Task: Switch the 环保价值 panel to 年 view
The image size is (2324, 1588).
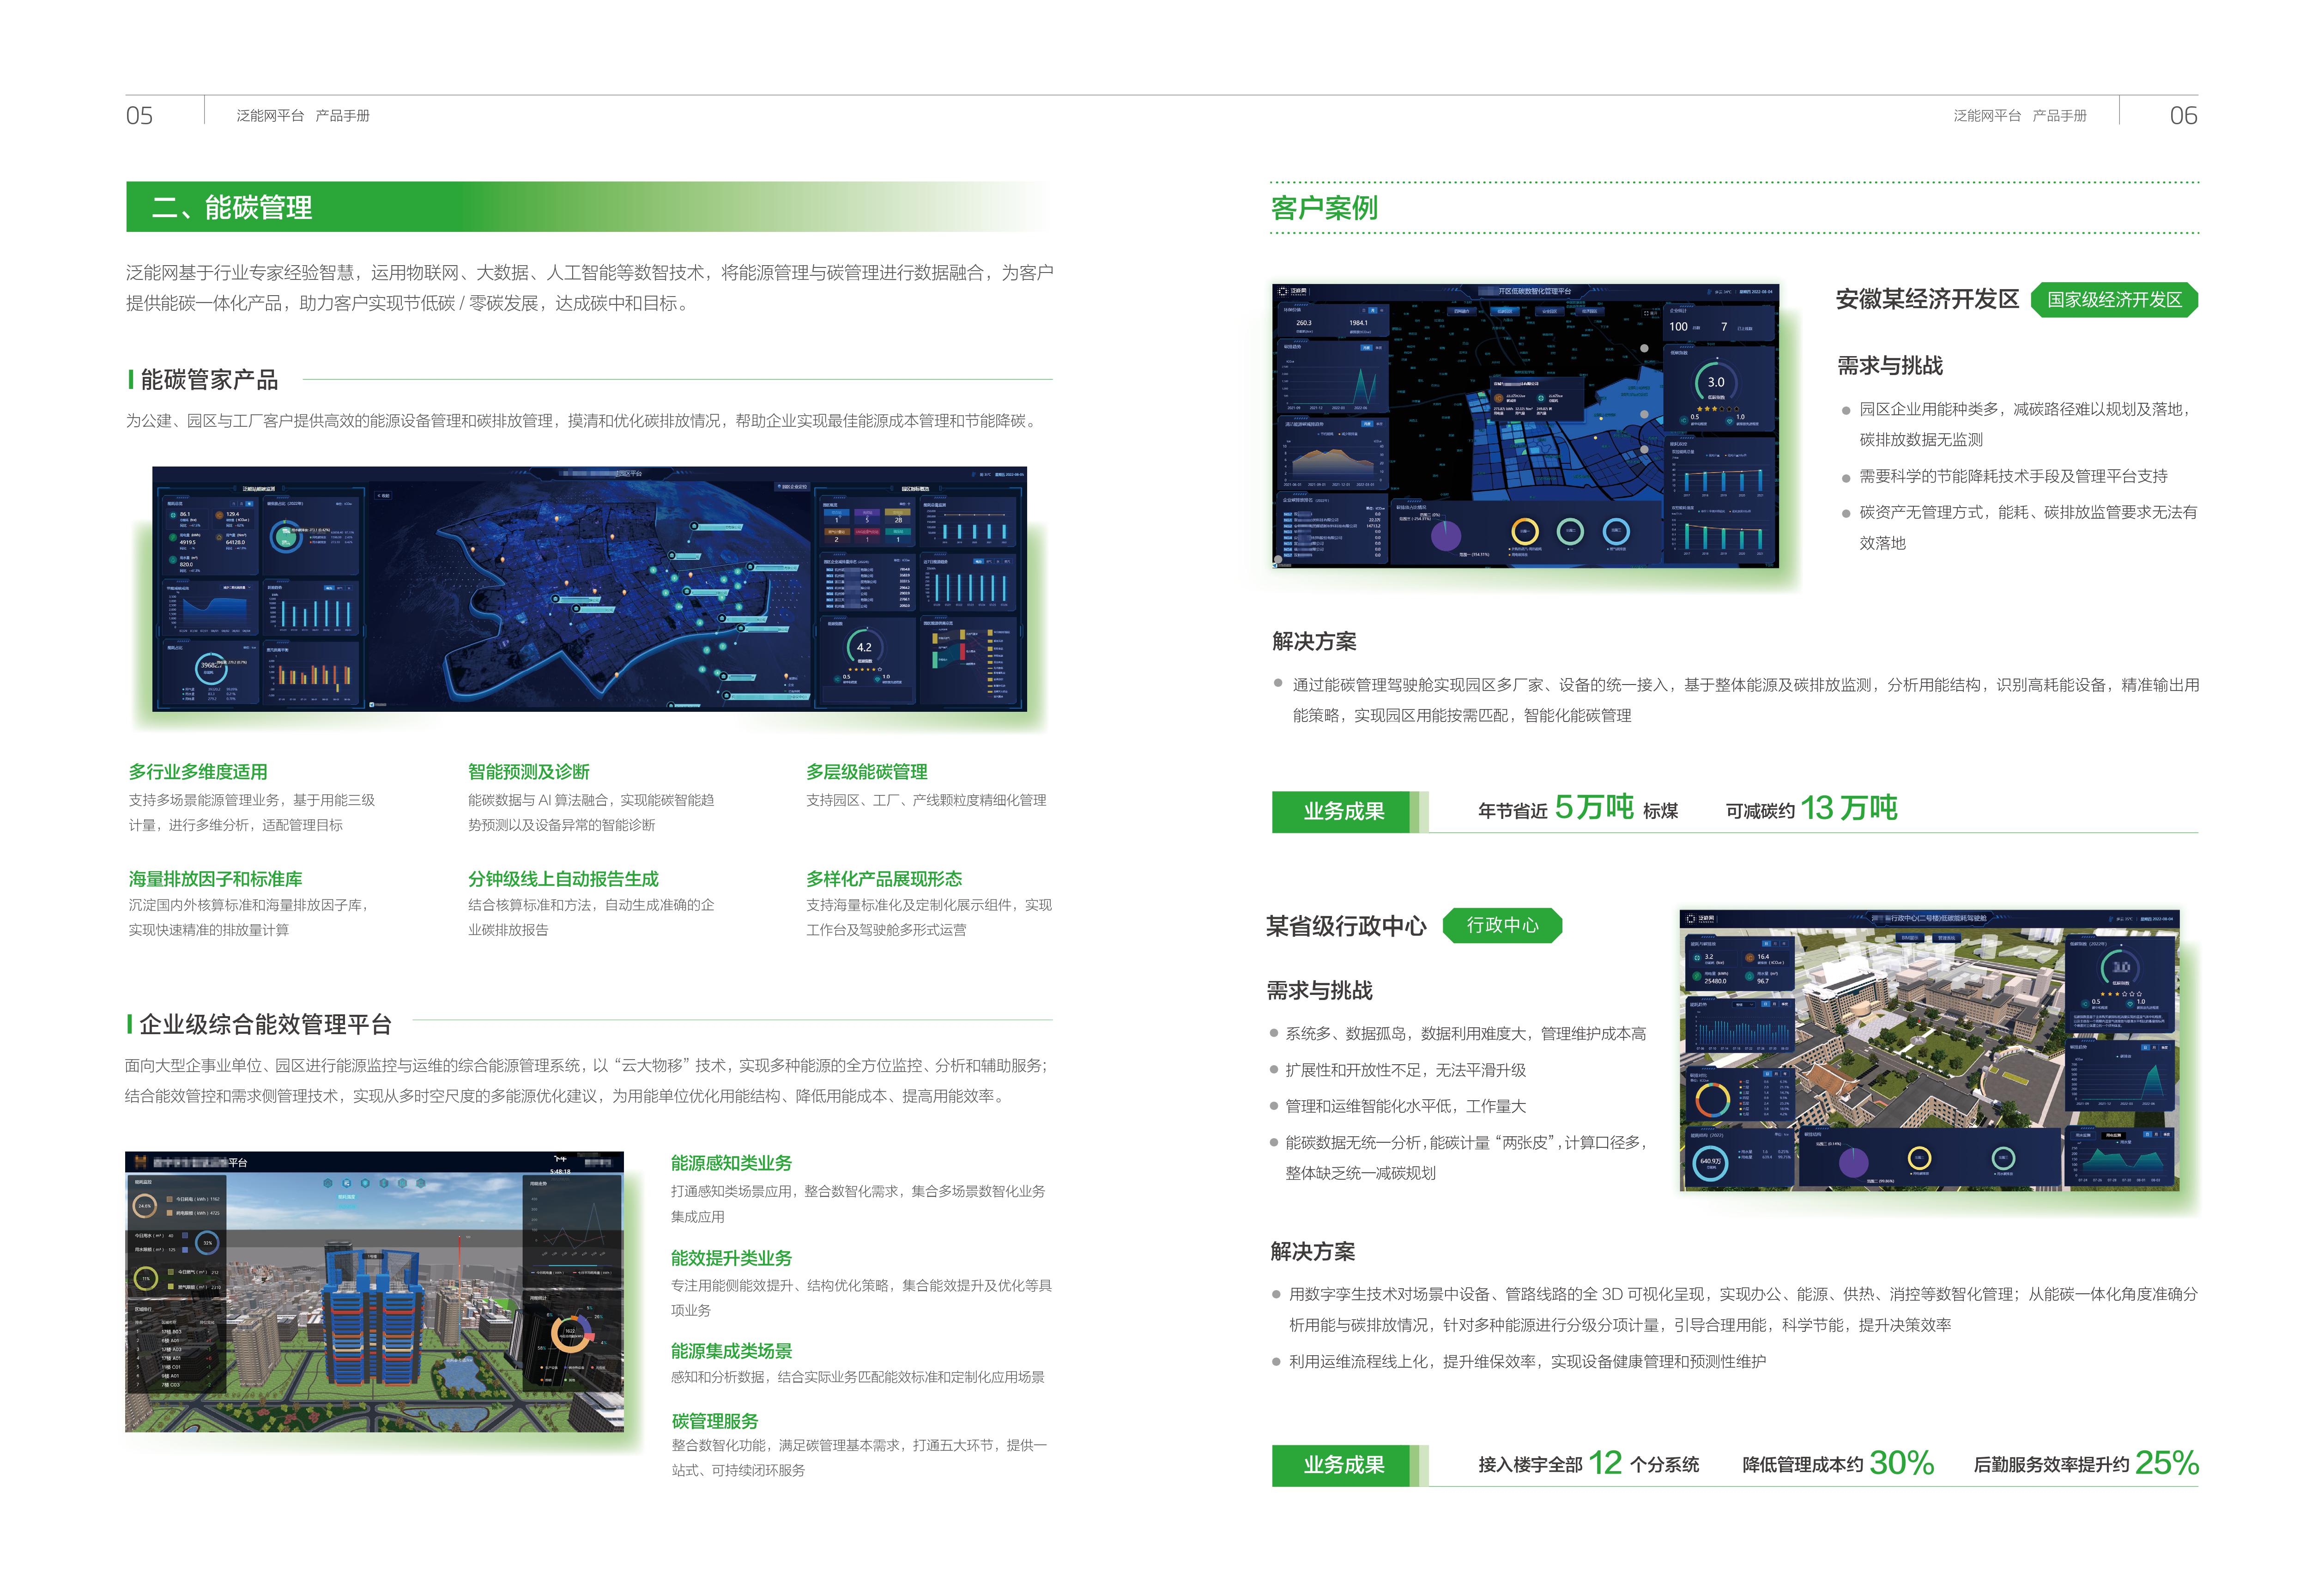Action: (x=1382, y=310)
